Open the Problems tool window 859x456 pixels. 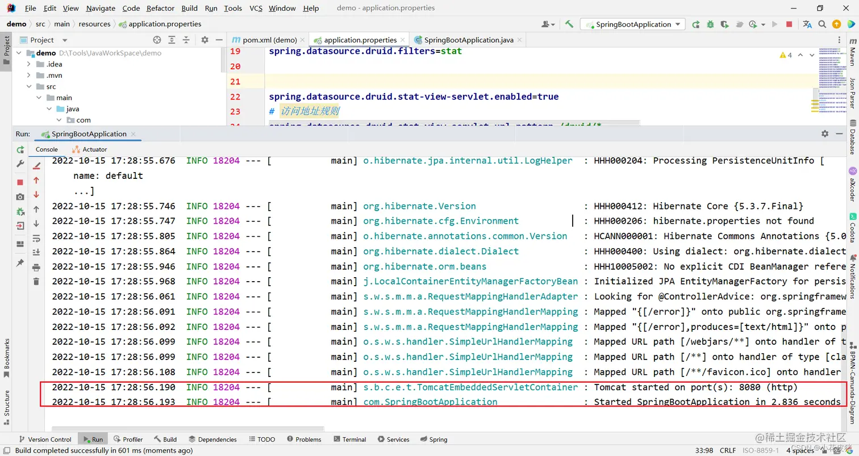click(x=304, y=439)
